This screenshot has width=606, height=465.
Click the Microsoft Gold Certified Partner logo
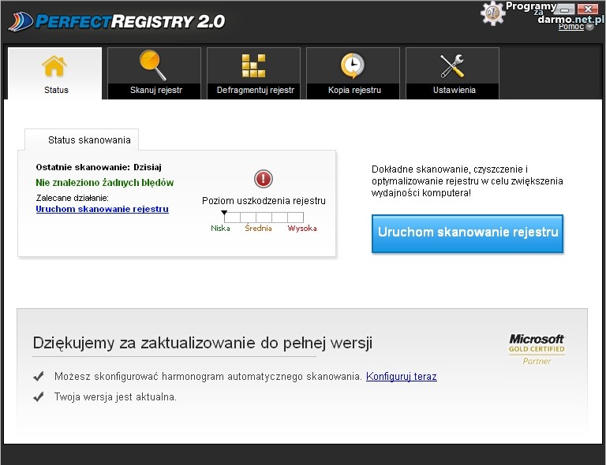tap(537, 348)
